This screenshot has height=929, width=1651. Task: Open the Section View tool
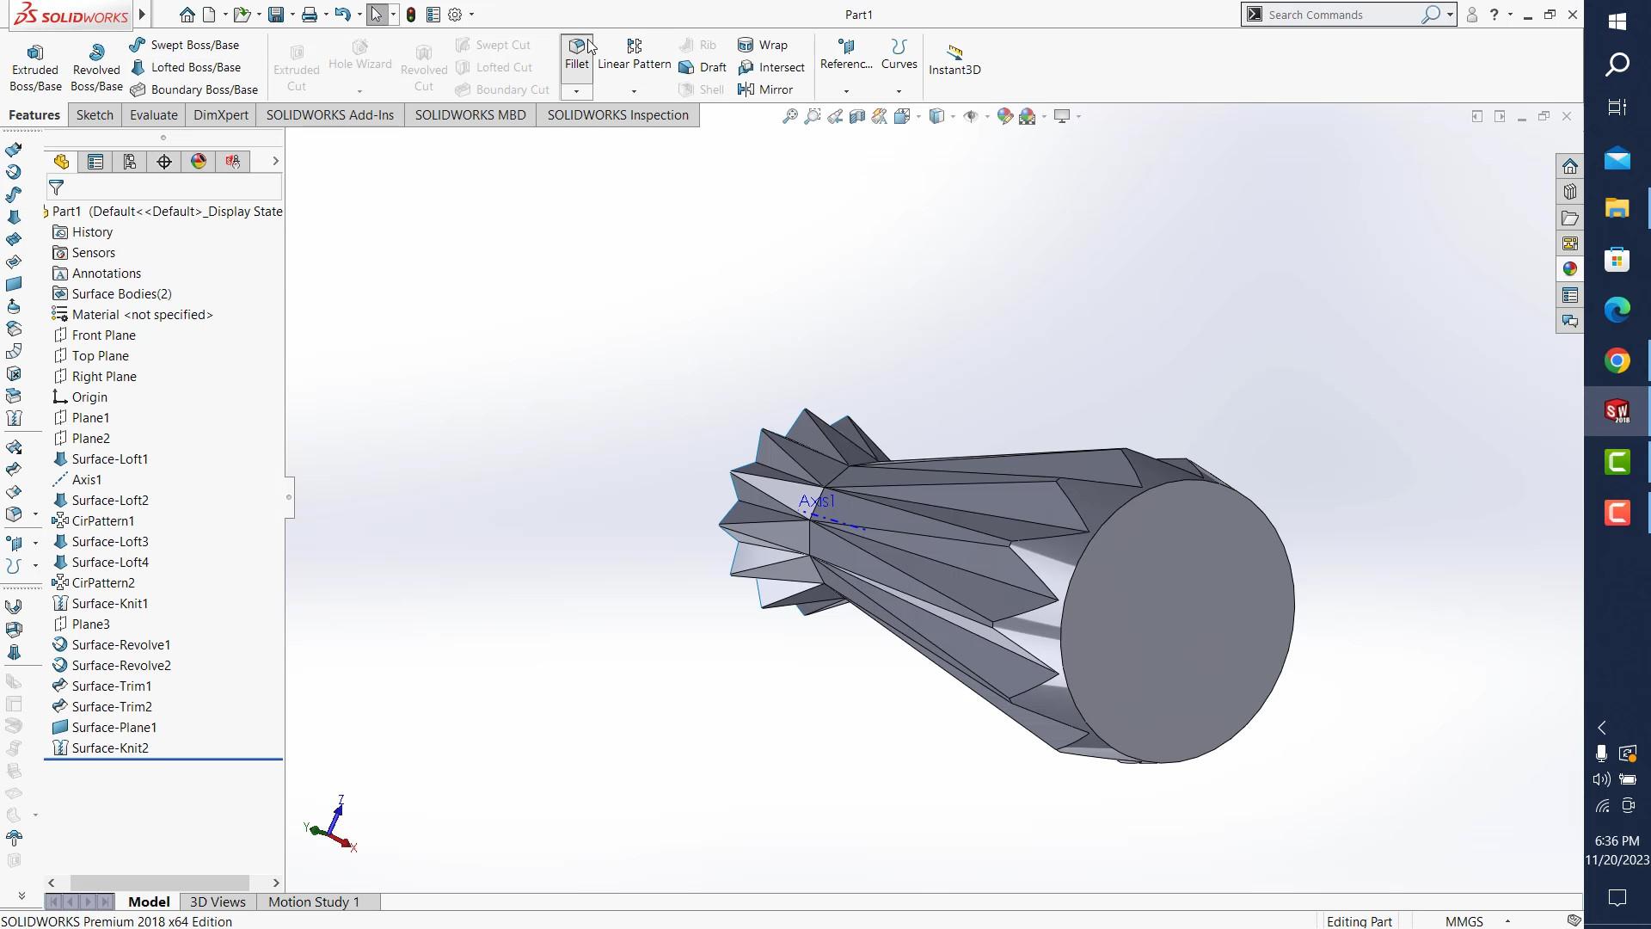856,116
